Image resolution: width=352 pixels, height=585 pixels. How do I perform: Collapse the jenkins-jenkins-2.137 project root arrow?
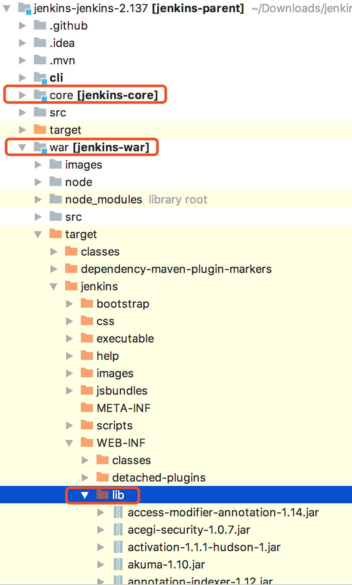click(x=7, y=8)
